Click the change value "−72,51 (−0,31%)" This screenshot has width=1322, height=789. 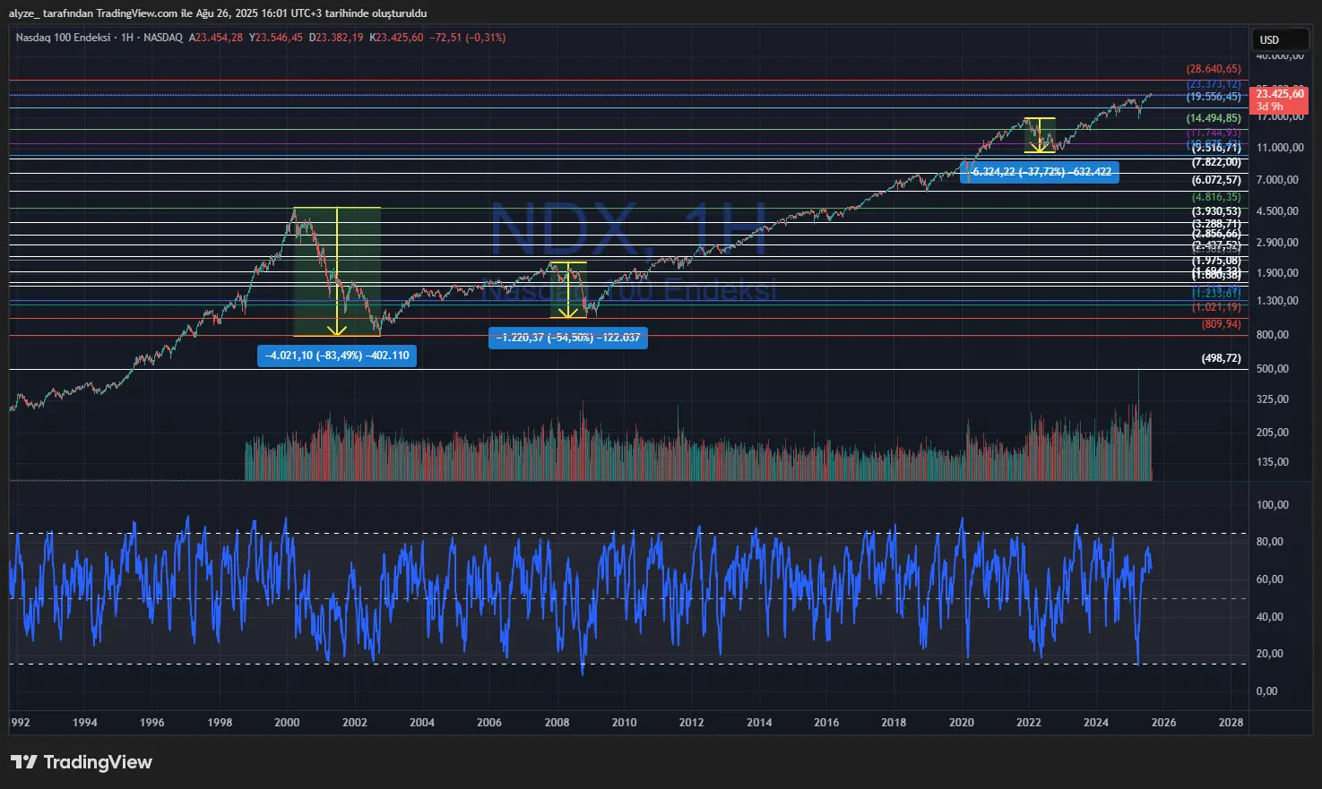[468, 38]
